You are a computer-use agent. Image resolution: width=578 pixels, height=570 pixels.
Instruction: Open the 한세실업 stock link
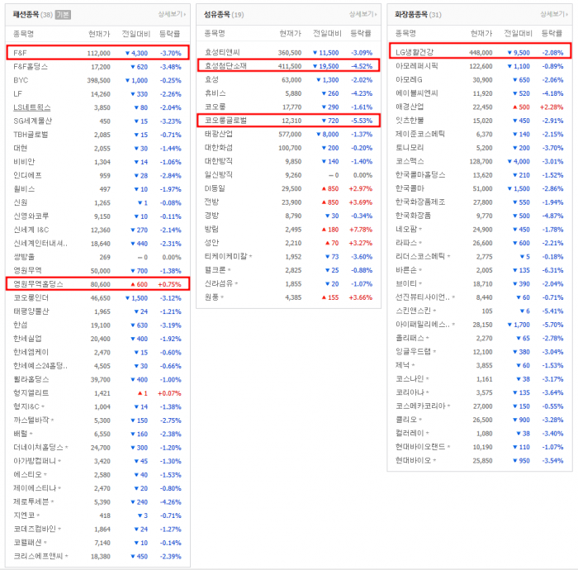(27, 339)
